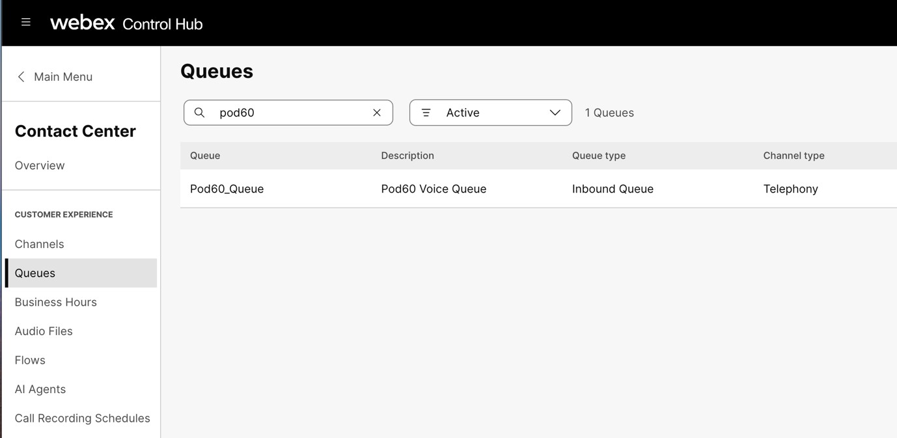This screenshot has height=438, width=897.
Task: Sort by the Queue column header
Action: coord(205,156)
